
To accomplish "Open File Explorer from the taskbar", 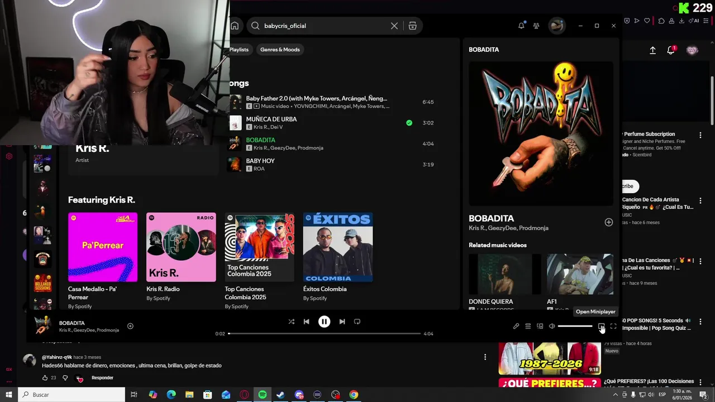I will click(x=189, y=395).
